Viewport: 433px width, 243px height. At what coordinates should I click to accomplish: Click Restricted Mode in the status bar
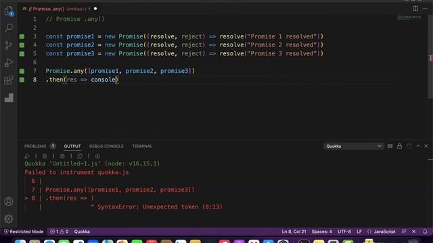[x=24, y=232]
